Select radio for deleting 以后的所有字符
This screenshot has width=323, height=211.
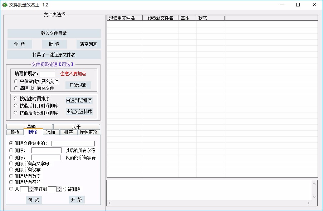[x=11, y=150]
